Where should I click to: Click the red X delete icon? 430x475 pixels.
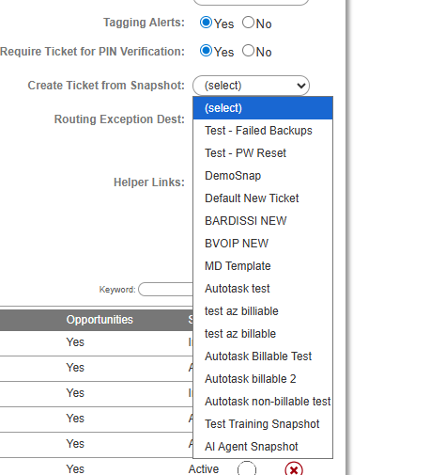point(294,469)
